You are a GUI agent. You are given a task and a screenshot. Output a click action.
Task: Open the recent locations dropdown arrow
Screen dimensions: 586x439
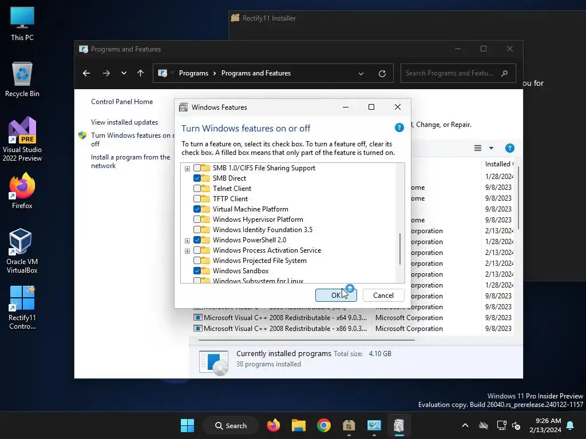point(124,73)
